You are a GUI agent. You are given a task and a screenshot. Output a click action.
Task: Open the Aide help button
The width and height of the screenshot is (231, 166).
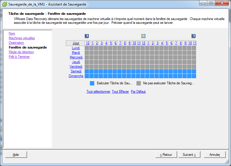16,155
